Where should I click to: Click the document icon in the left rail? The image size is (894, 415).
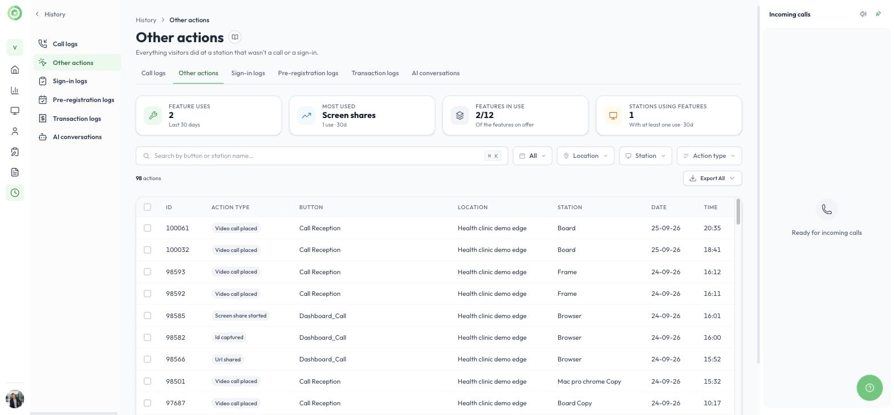[x=15, y=172]
